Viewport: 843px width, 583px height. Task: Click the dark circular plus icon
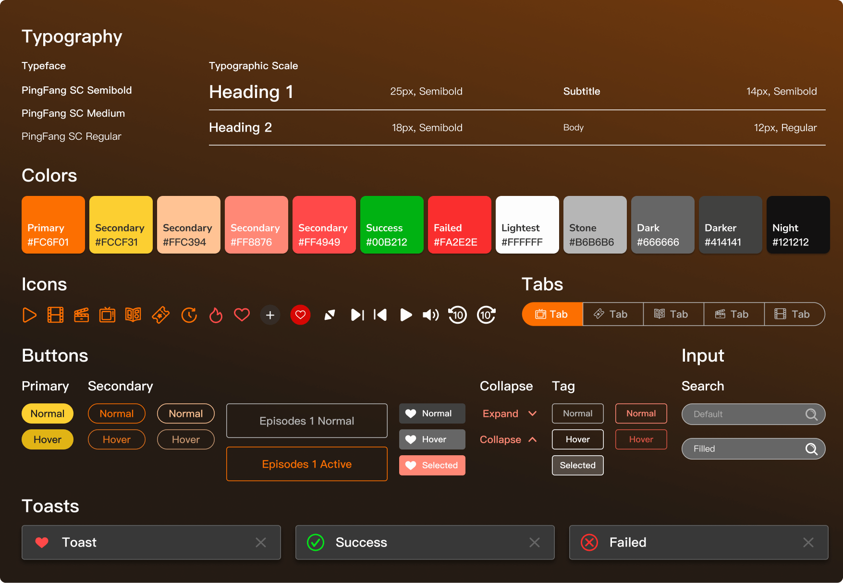(270, 315)
